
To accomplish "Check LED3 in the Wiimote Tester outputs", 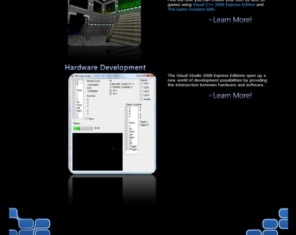I will 141,91.
